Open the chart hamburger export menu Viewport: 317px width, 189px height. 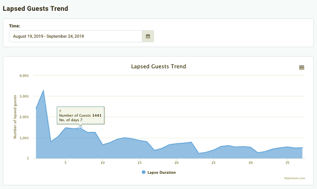302,67
